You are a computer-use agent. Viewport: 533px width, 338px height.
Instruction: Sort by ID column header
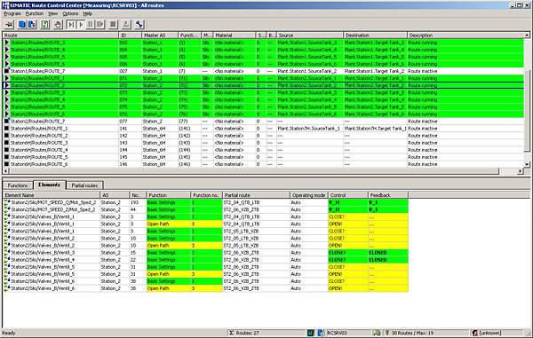click(130, 35)
